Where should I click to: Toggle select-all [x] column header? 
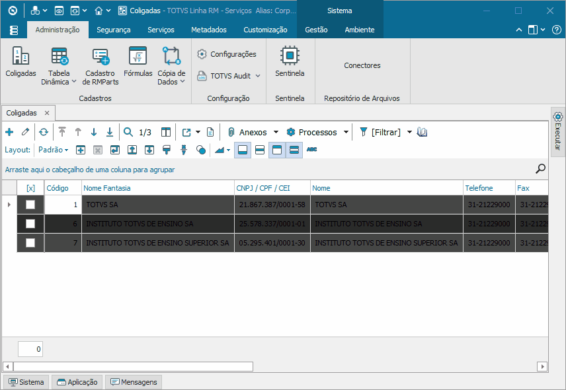30,188
